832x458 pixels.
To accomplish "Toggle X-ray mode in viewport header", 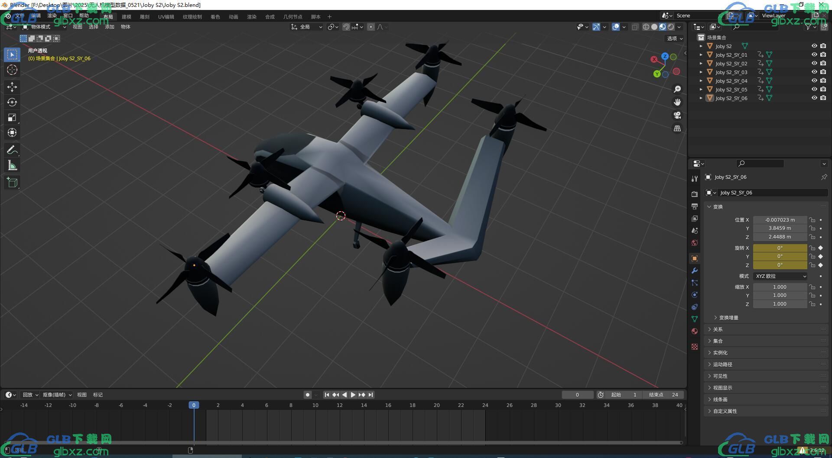I will coord(635,27).
